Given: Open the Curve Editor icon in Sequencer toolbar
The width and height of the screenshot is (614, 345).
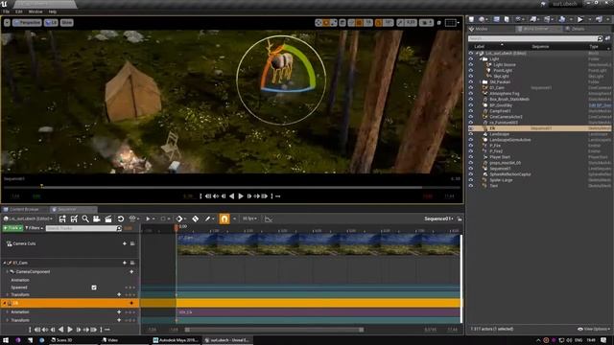Looking at the screenshot, I should click(x=269, y=219).
